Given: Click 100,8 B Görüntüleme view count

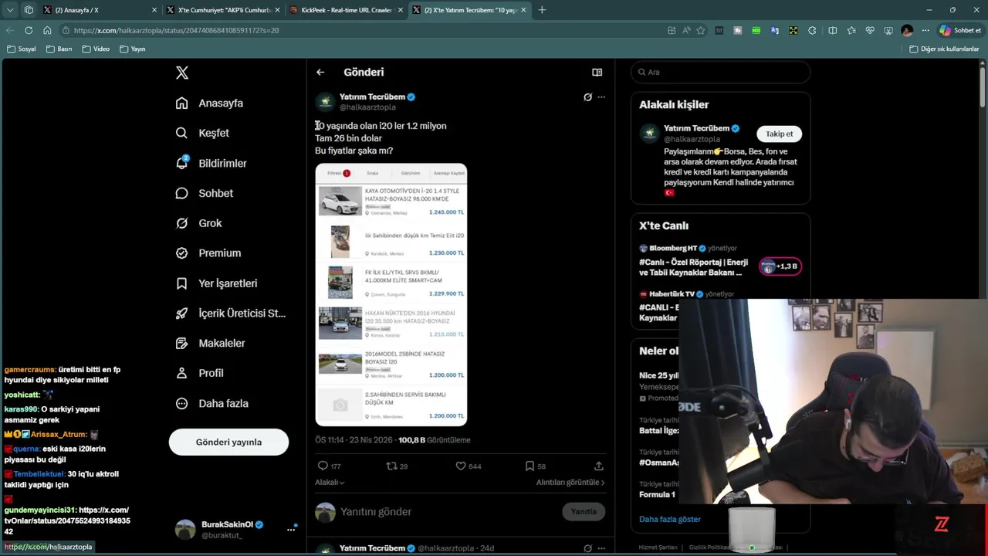Looking at the screenshot, I should [434, 440].
